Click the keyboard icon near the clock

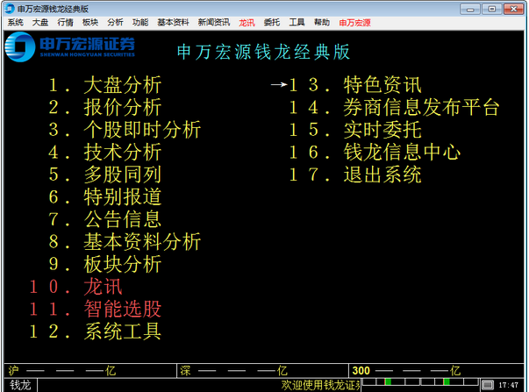tap(488, 385)
